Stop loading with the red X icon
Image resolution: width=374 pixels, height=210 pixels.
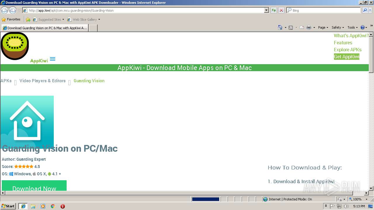point(281,10)
